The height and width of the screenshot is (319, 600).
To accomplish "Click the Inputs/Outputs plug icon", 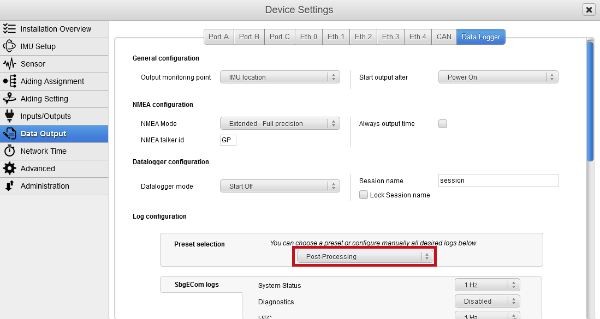I will coord(9,116).
